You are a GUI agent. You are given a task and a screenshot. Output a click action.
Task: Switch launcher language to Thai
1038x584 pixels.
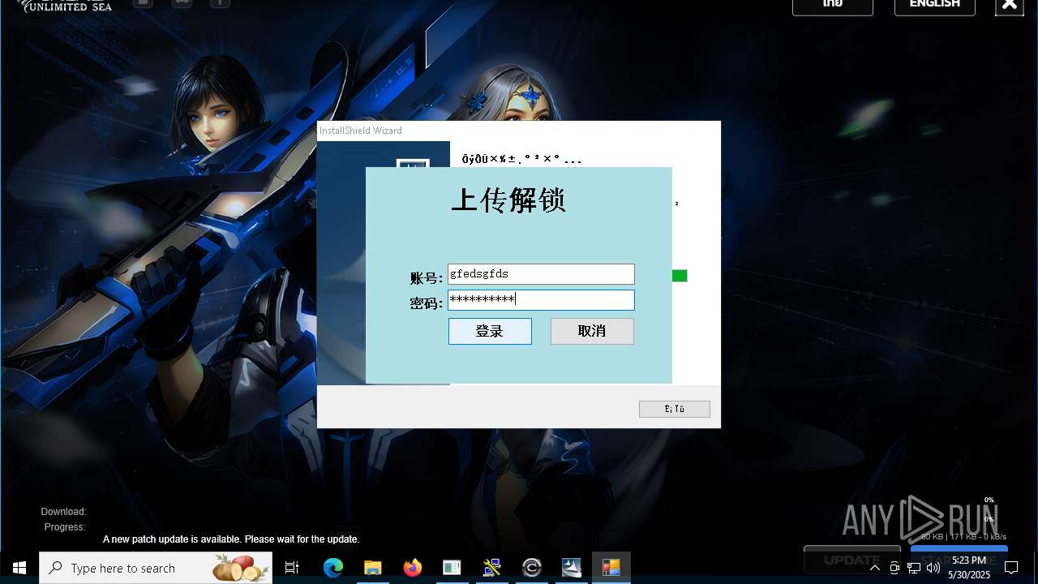(833, 5)
